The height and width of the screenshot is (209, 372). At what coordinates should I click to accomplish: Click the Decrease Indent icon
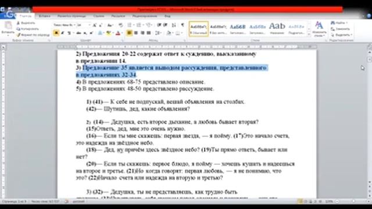(159, 25)
